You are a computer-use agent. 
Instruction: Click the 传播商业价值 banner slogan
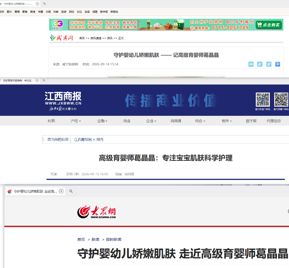(171, 101)
